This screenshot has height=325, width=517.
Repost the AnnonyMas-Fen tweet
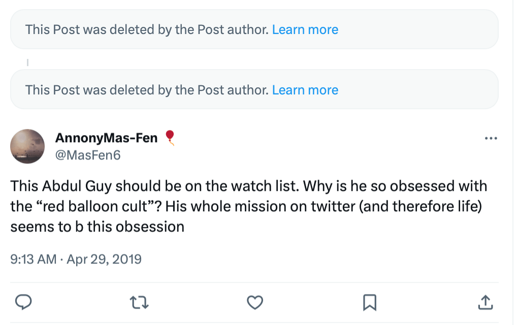(x=139, y=303)
